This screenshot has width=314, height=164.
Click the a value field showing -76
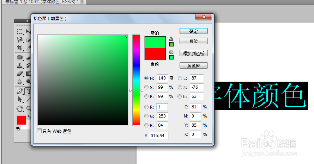point(197,87)
